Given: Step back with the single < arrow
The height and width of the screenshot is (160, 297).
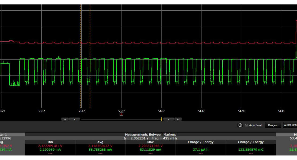Looking at the screenshot, I should pyautogui.click(x=74, y=119).
